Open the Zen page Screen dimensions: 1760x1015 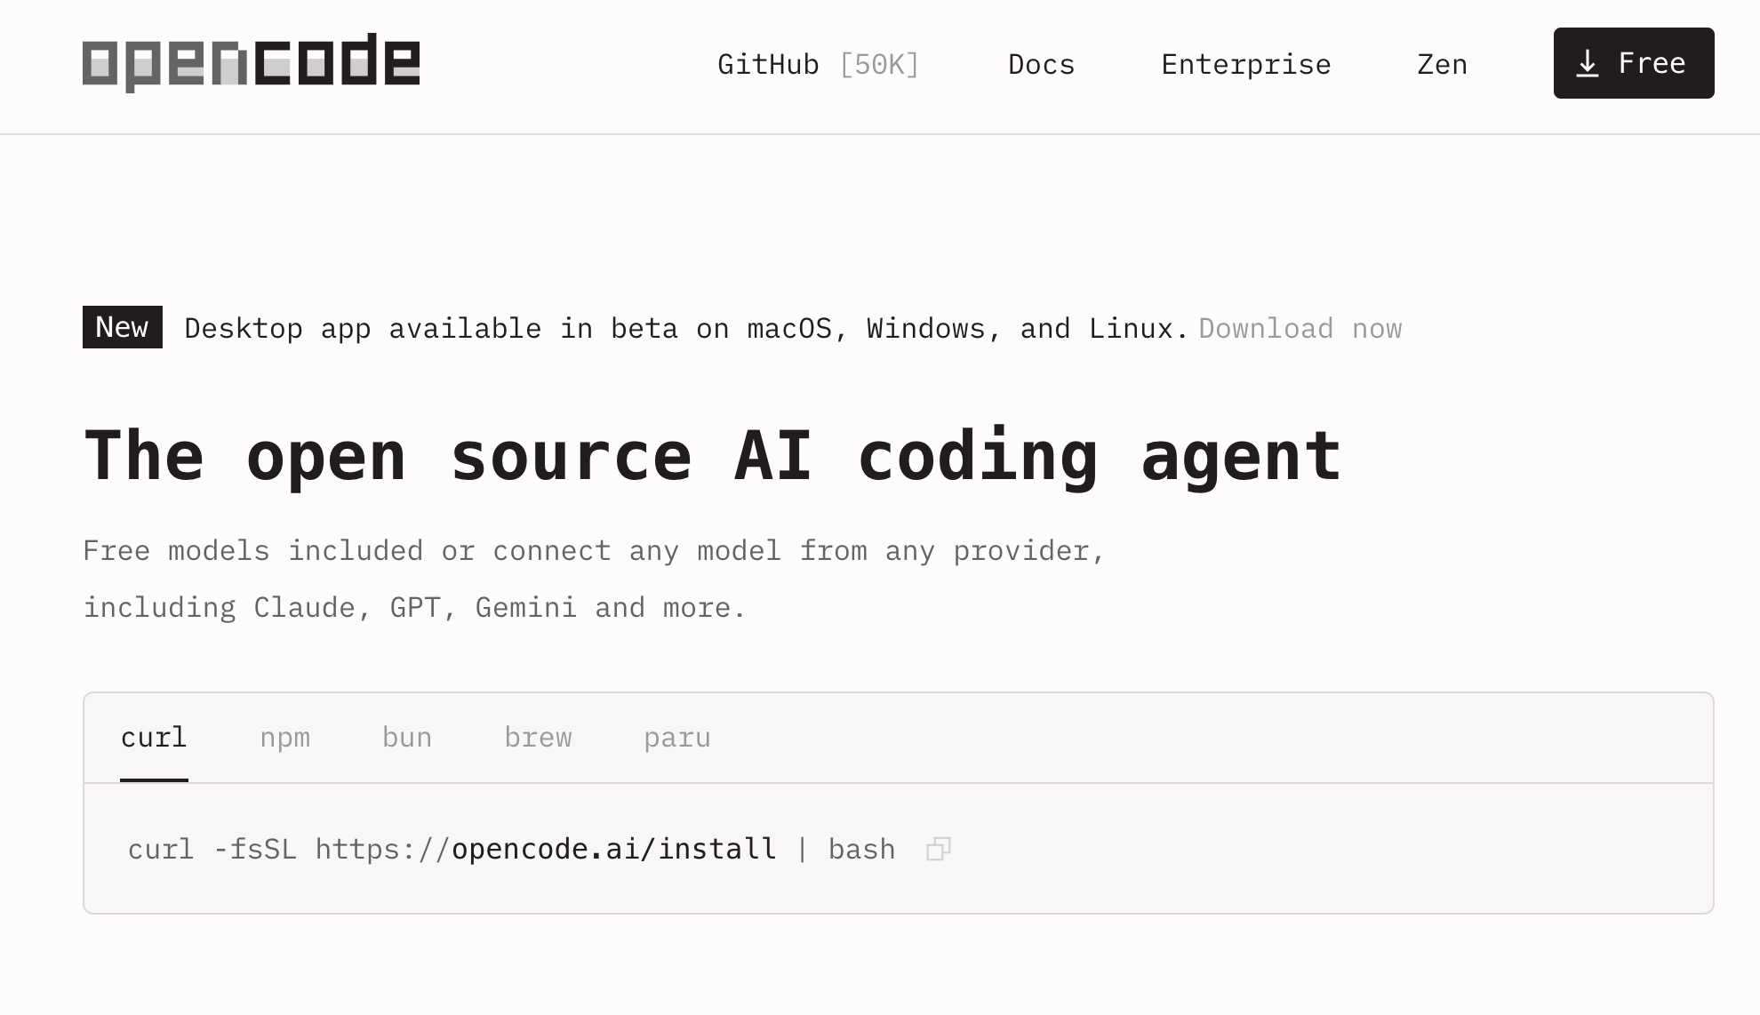click(1442, 63)
